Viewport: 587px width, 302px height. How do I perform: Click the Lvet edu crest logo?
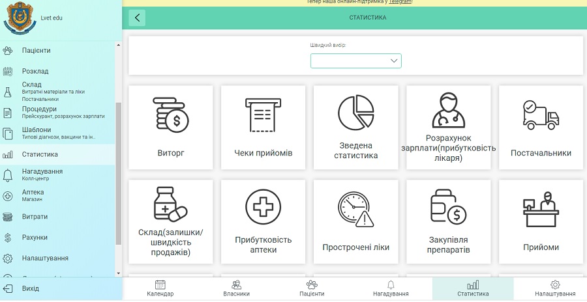20,18
